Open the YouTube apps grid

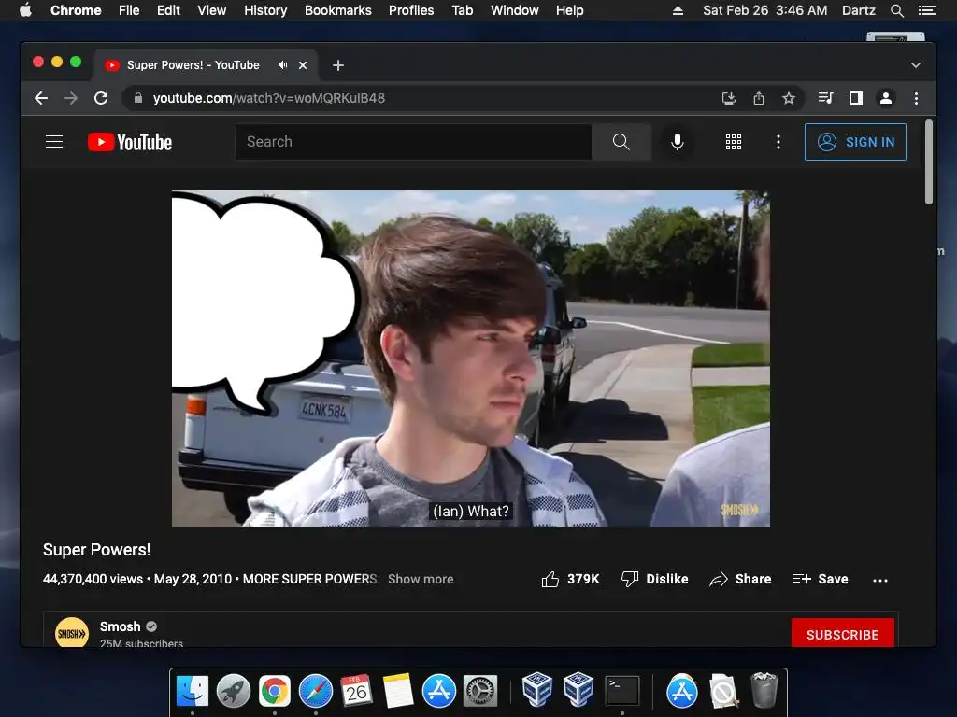coord(733,142)
